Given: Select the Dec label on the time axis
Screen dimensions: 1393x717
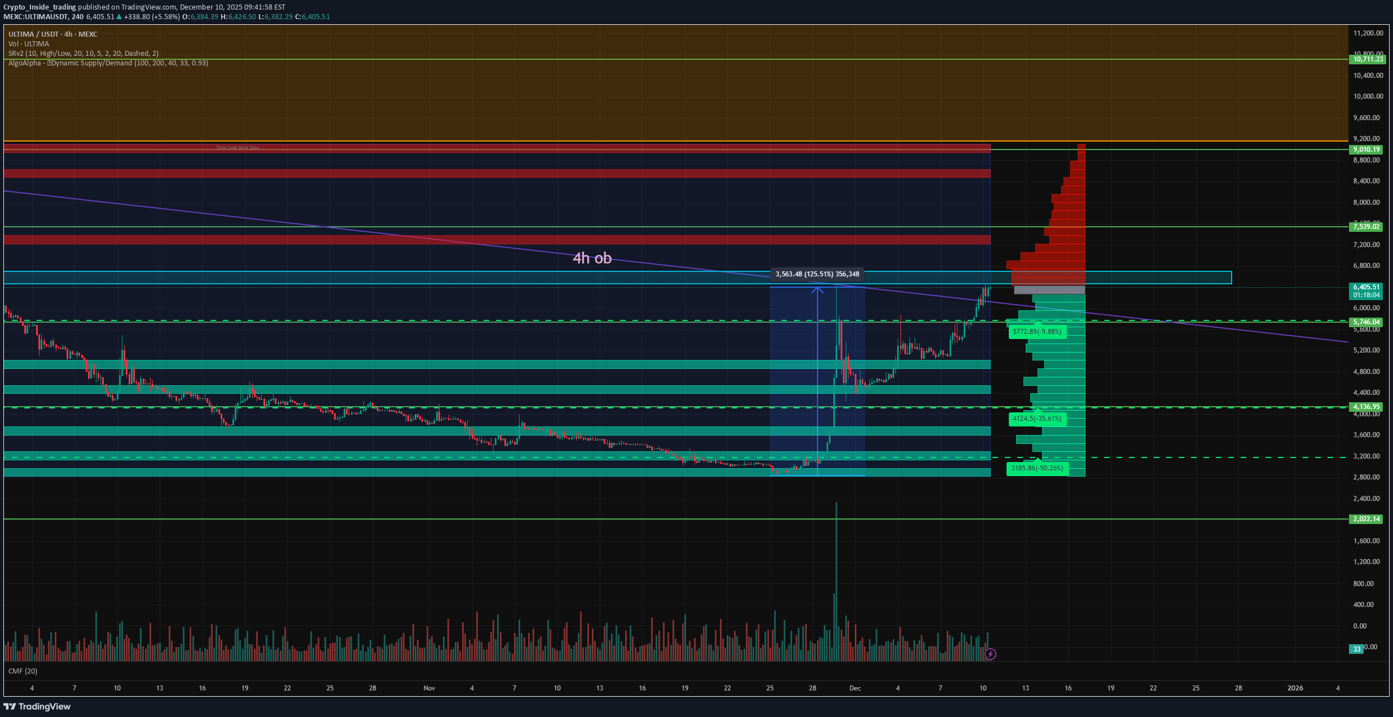Looking at the screenshot, I should [855, 688].
